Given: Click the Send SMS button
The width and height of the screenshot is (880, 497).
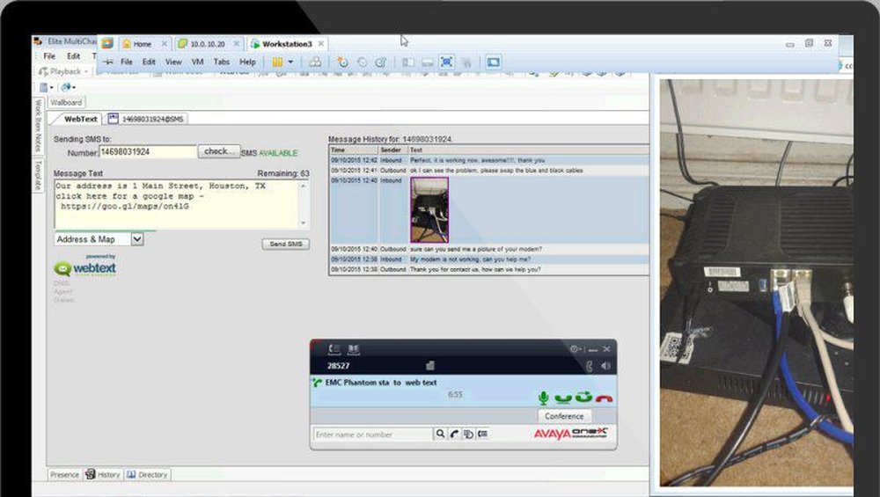Looking at the screenshot, I should coord(286,244).
